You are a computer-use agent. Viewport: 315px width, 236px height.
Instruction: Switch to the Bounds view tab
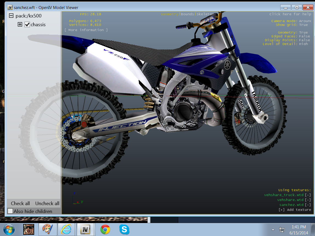click(187, 14)
